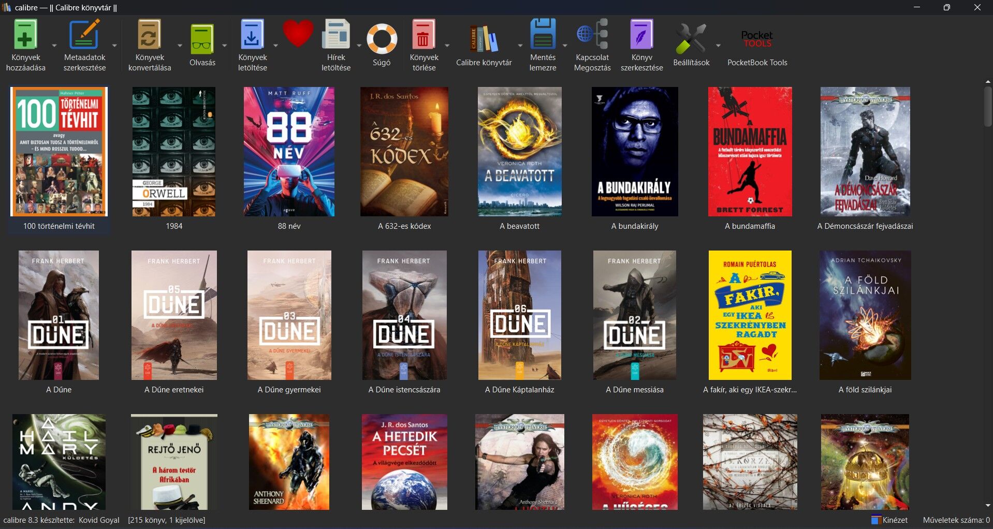Click the scrollbar up arrow

988,81
